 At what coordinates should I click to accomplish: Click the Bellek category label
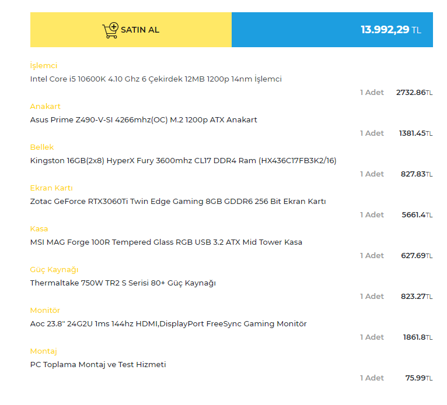pos(42,147)
